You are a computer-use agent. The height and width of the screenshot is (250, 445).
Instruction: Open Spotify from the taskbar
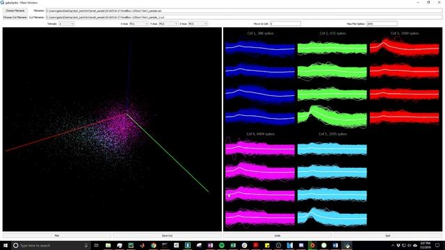(222, 245)
